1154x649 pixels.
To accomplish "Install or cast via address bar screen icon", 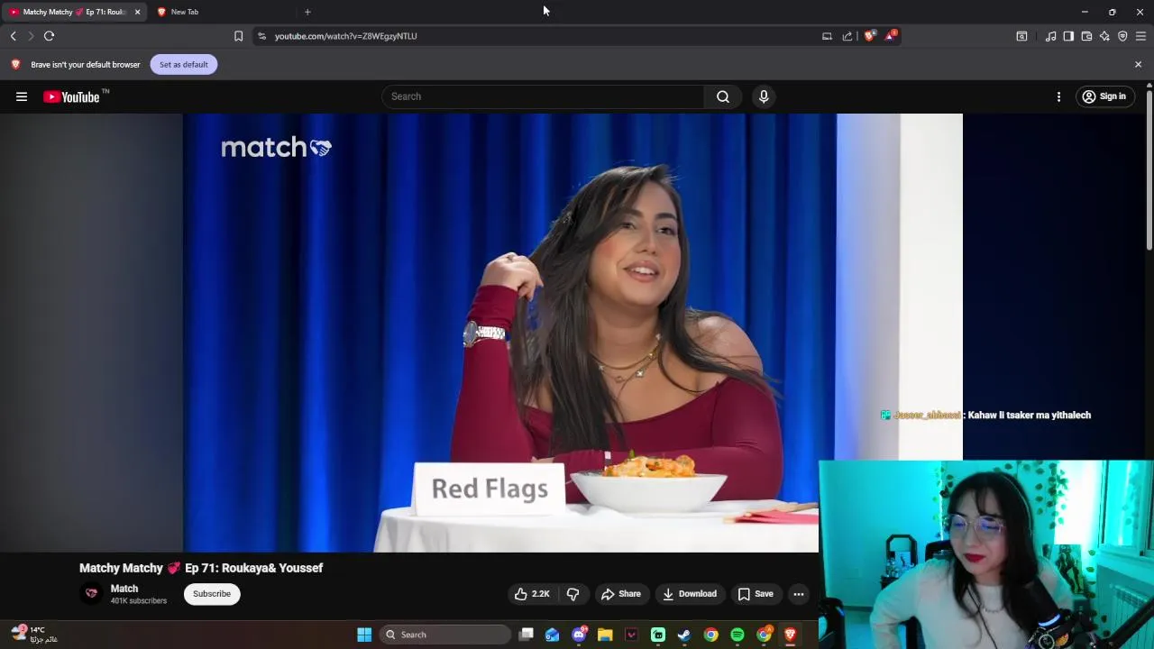I will click(x=827, y=36).
